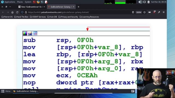This screenshot has width=175, height=98.
Task: Click the third graph node toolbar icon
Action: [35, 33]
